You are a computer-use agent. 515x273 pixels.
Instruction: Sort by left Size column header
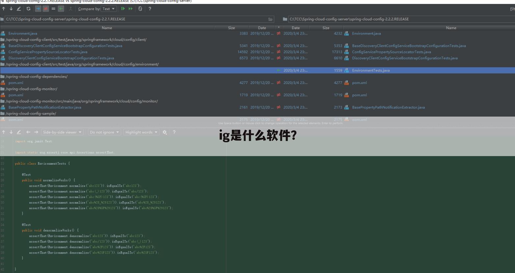[231, 28]
